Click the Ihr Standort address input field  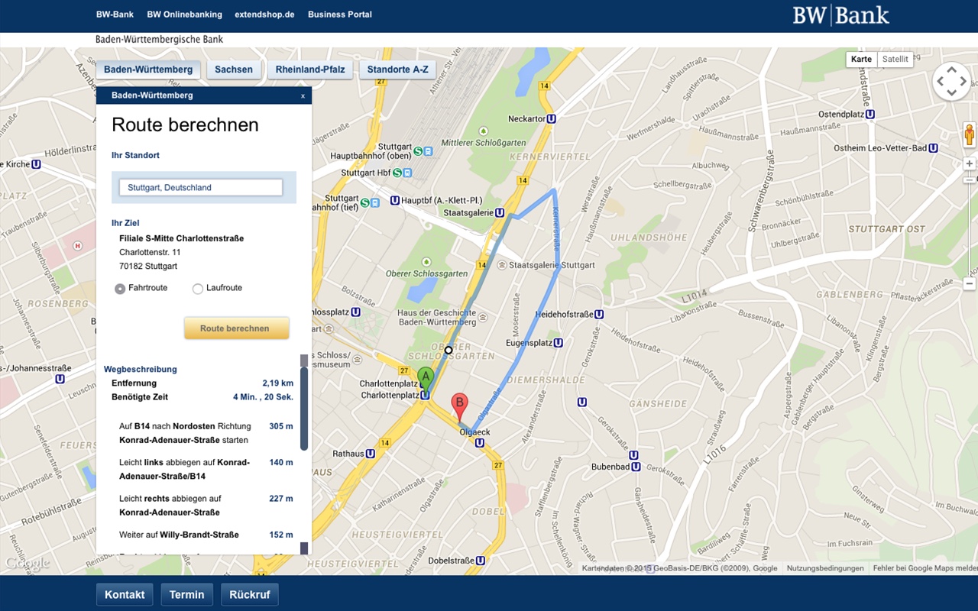(x=201, y=187)
